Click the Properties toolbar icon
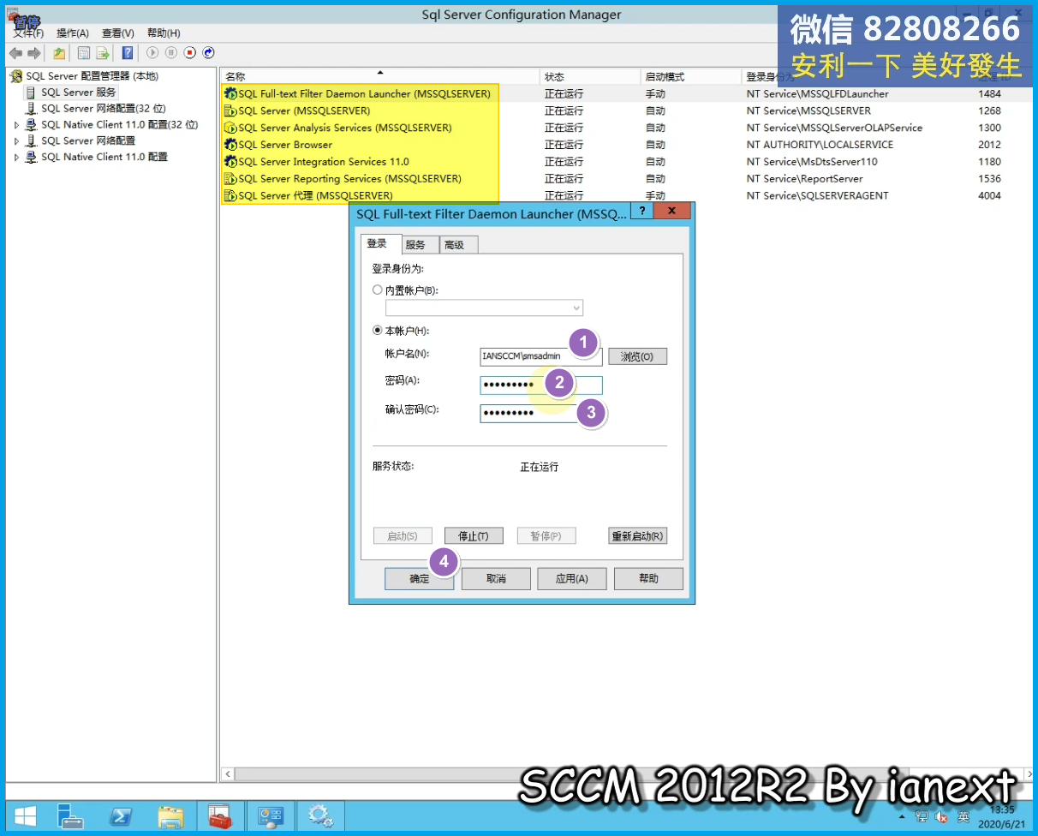Screen dimensions: 1038x836 84,53
